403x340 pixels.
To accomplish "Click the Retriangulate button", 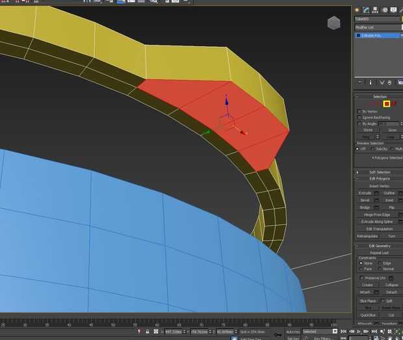I will (367, 236).
